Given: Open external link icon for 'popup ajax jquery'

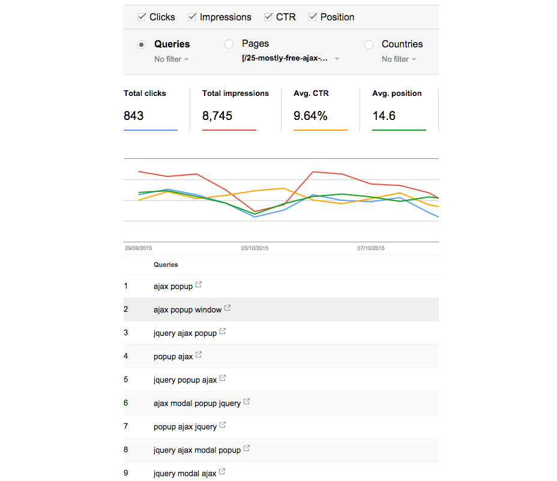Looking at the screenshot, I should (x=222, y=425).
